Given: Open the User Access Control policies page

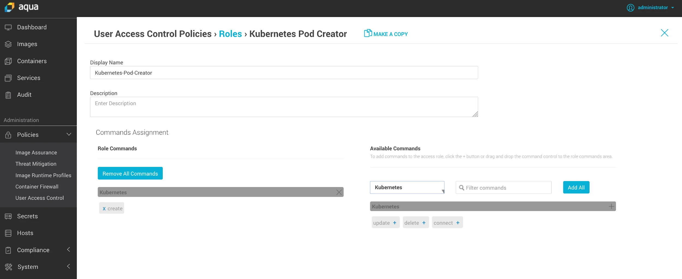Looking at the screenshot, I should (x=40, y=198).
